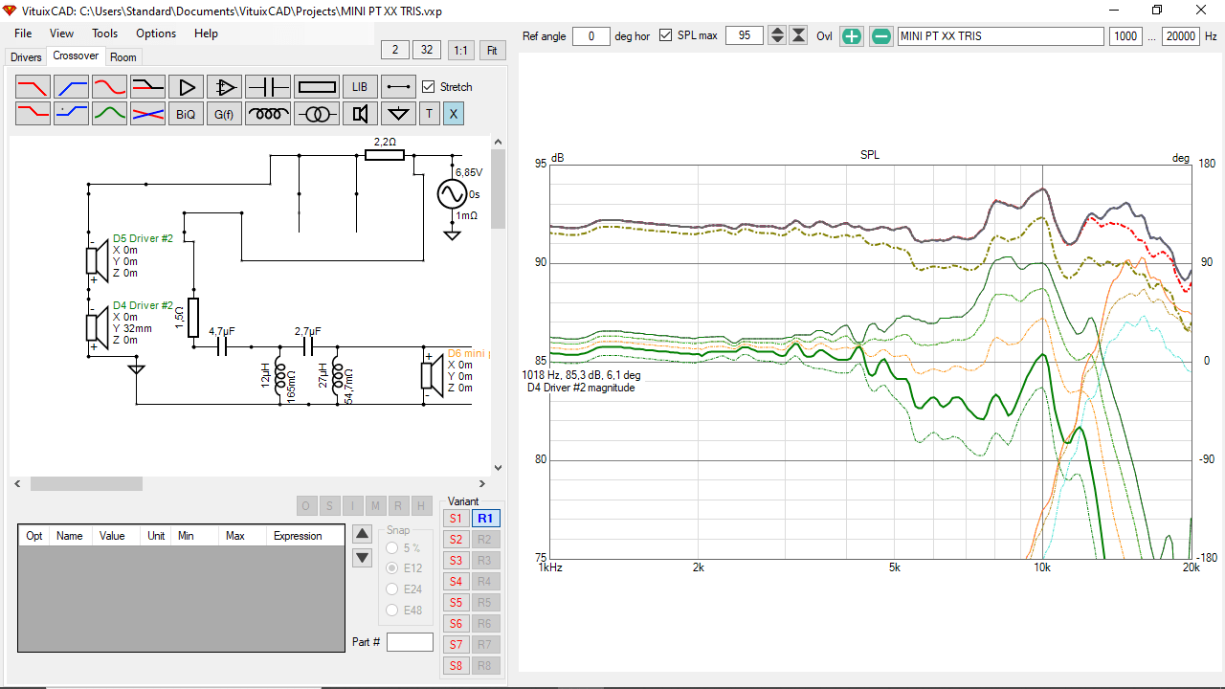Image resolution: width=1225 pixels, height=689 pixels.
Task: Insert a transformer component
Action: [x=317, y=114]
